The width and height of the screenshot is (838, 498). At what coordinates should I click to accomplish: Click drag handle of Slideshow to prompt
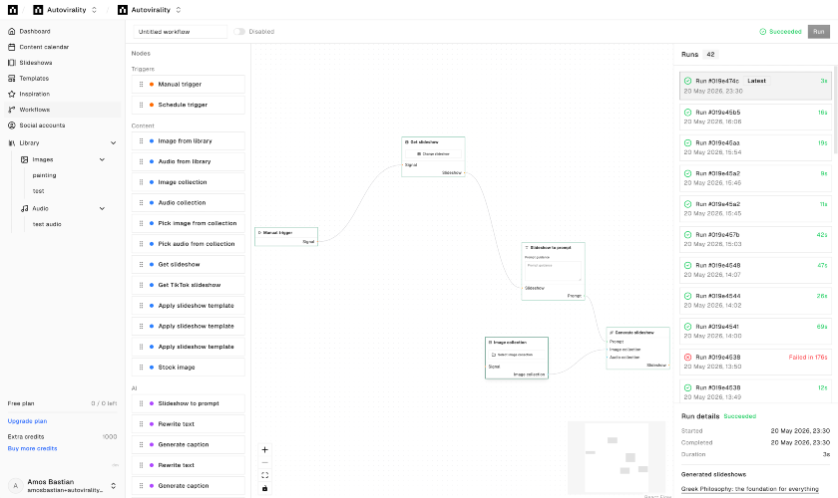[141, 403]
